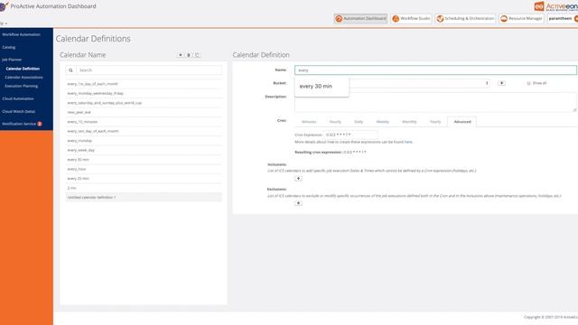Switch to the Hourly cron tab

(x=335, y=122)
